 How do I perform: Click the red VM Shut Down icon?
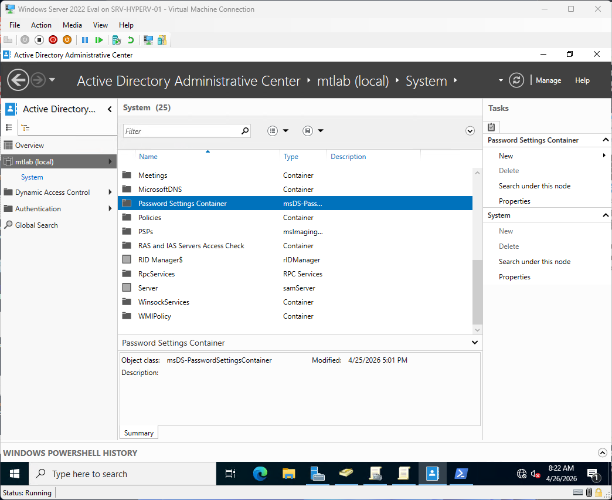click(x=53, y=40)
